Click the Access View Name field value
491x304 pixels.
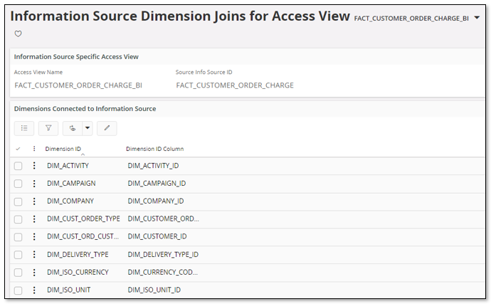[78, 85]
